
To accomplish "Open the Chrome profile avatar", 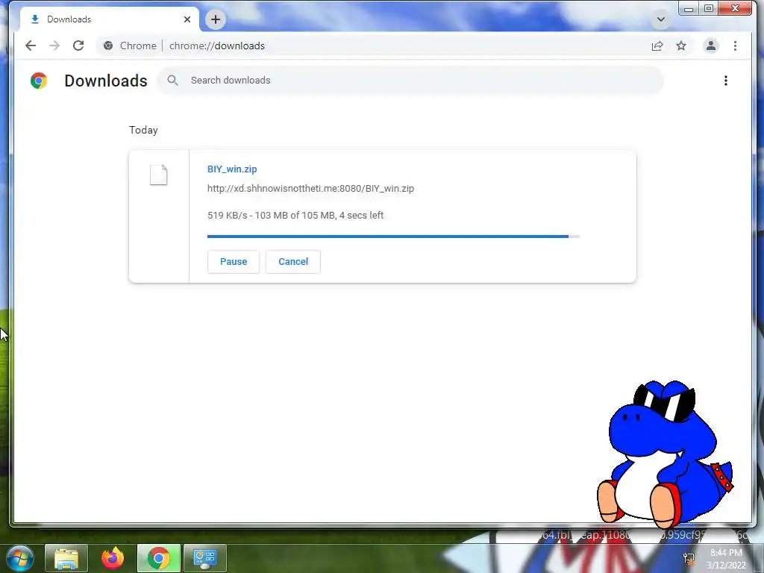I will coord(711,46).
